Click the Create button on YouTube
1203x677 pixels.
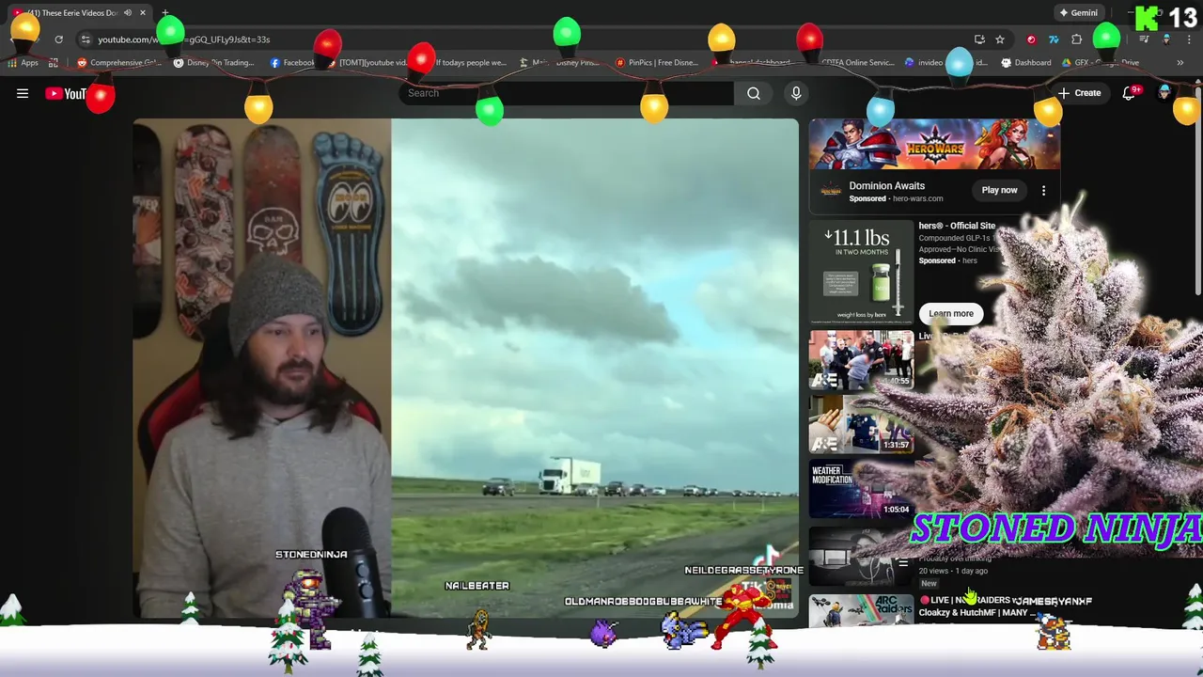[x=1079, y=93]
